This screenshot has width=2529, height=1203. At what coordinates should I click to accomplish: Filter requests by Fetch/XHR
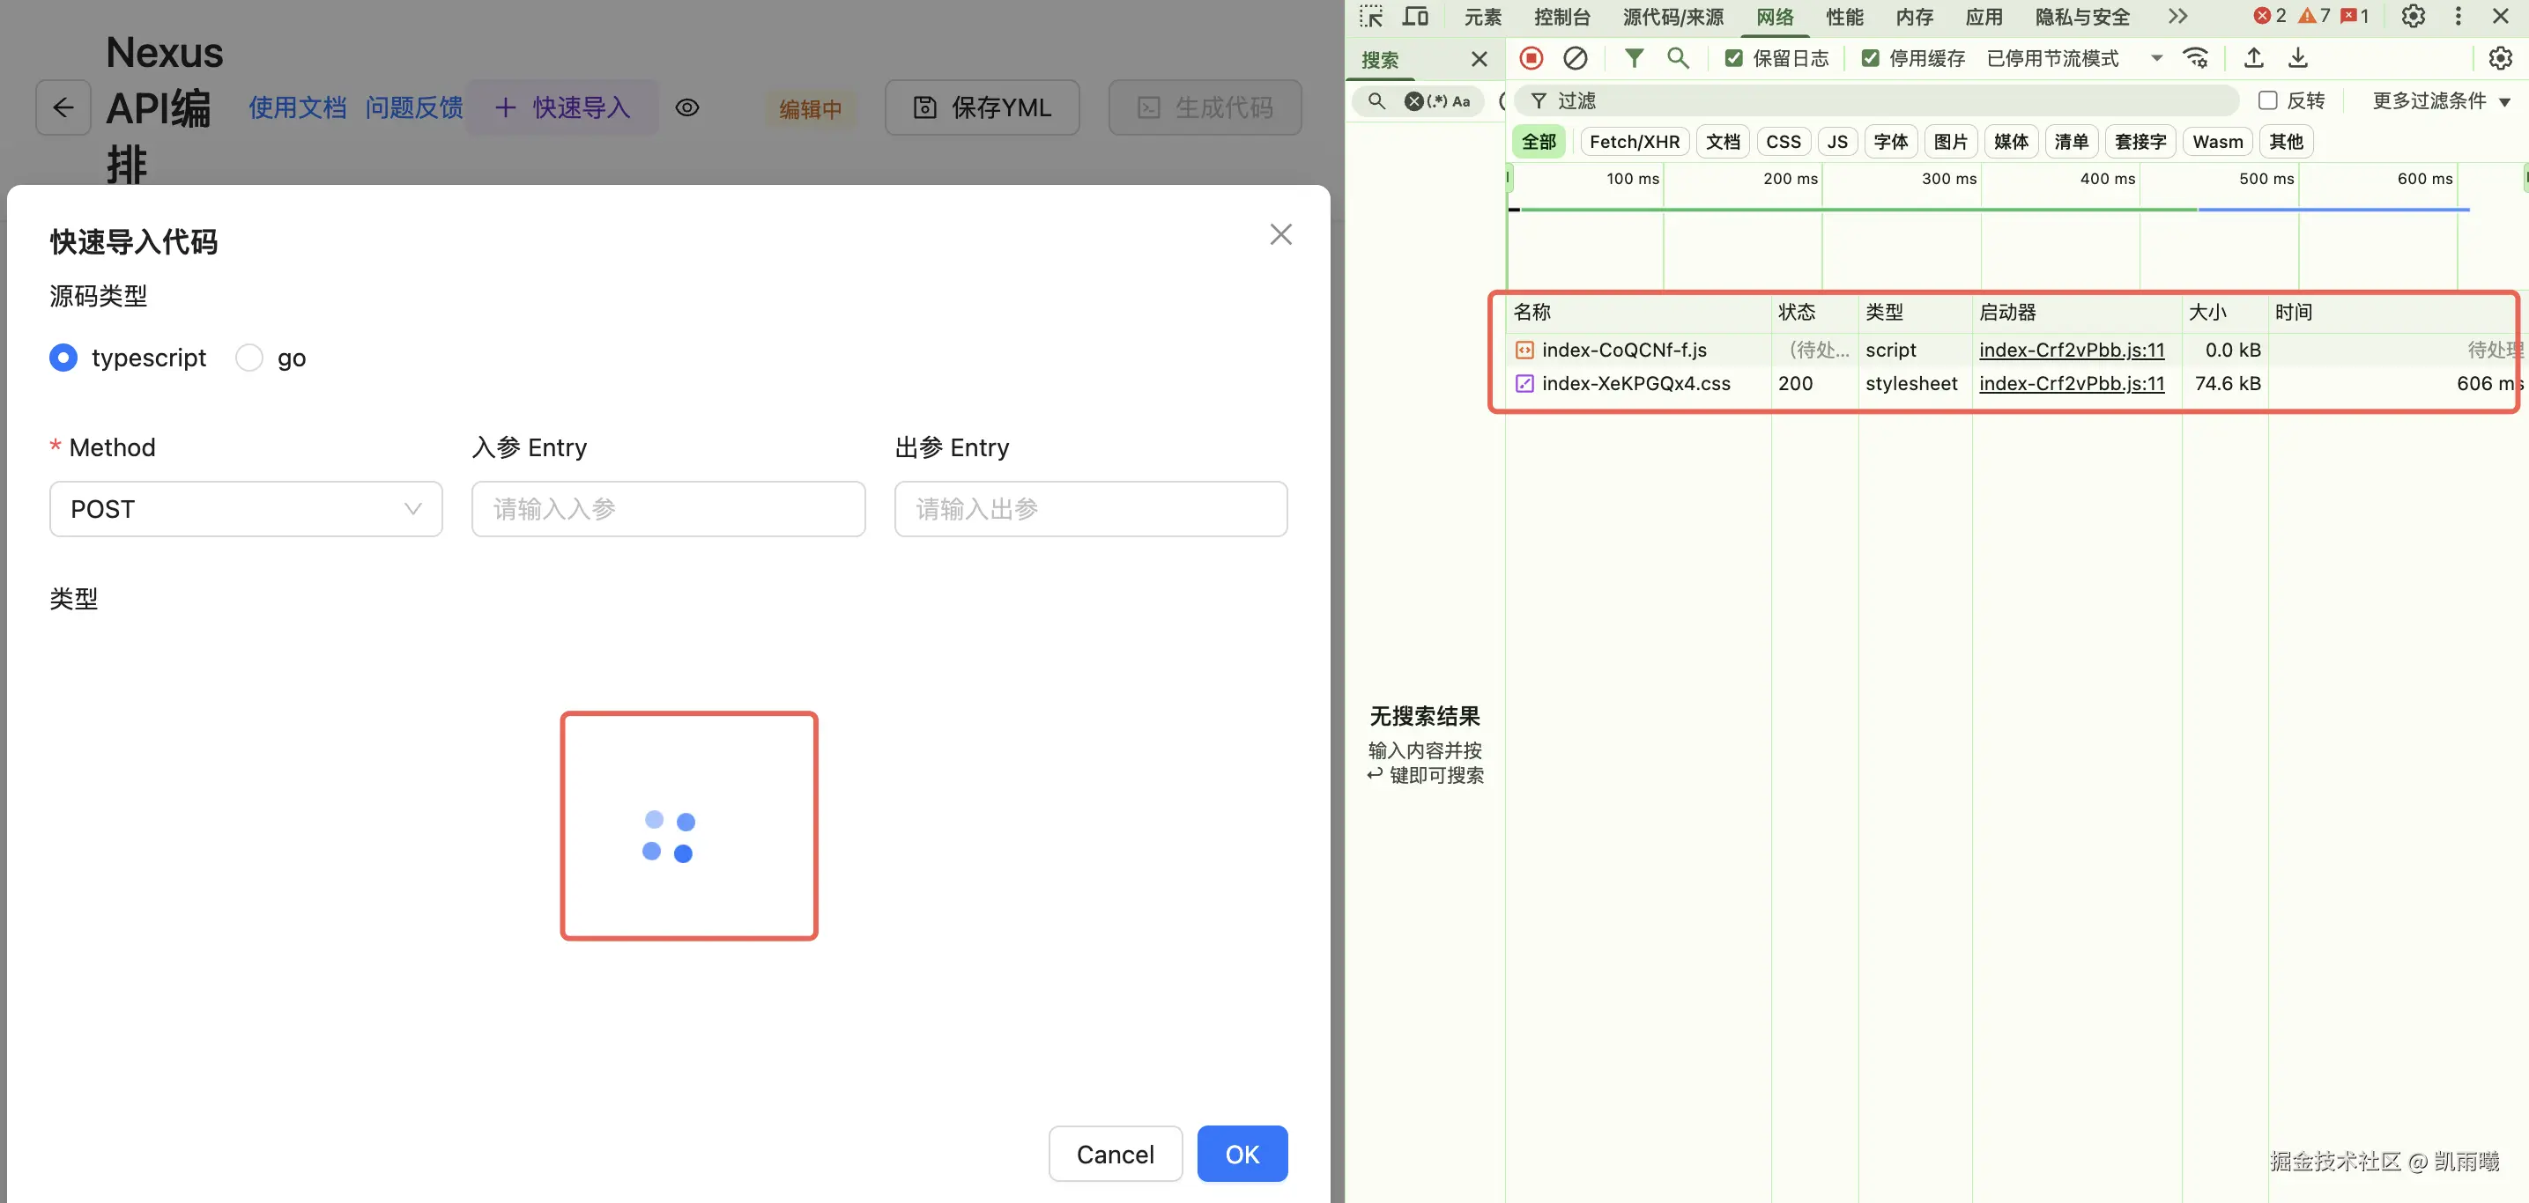coord(1634,141)
